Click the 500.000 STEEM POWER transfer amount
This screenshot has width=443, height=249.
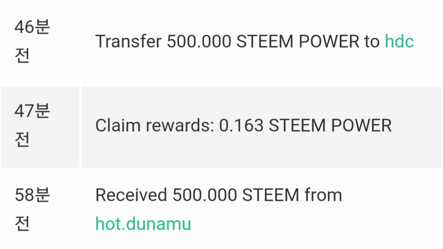click(263, 41)
